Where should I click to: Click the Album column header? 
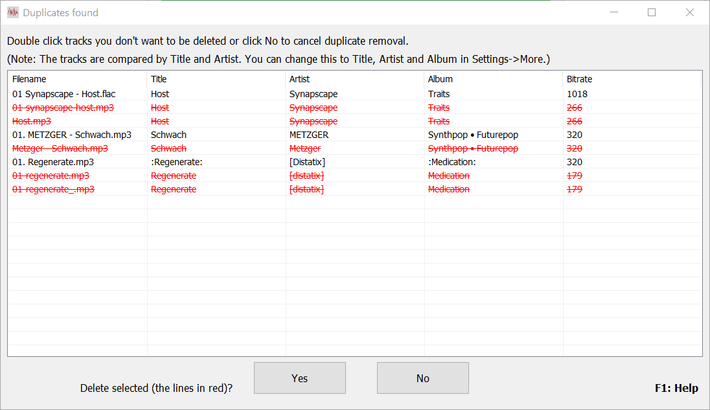(x=494, y=79)
